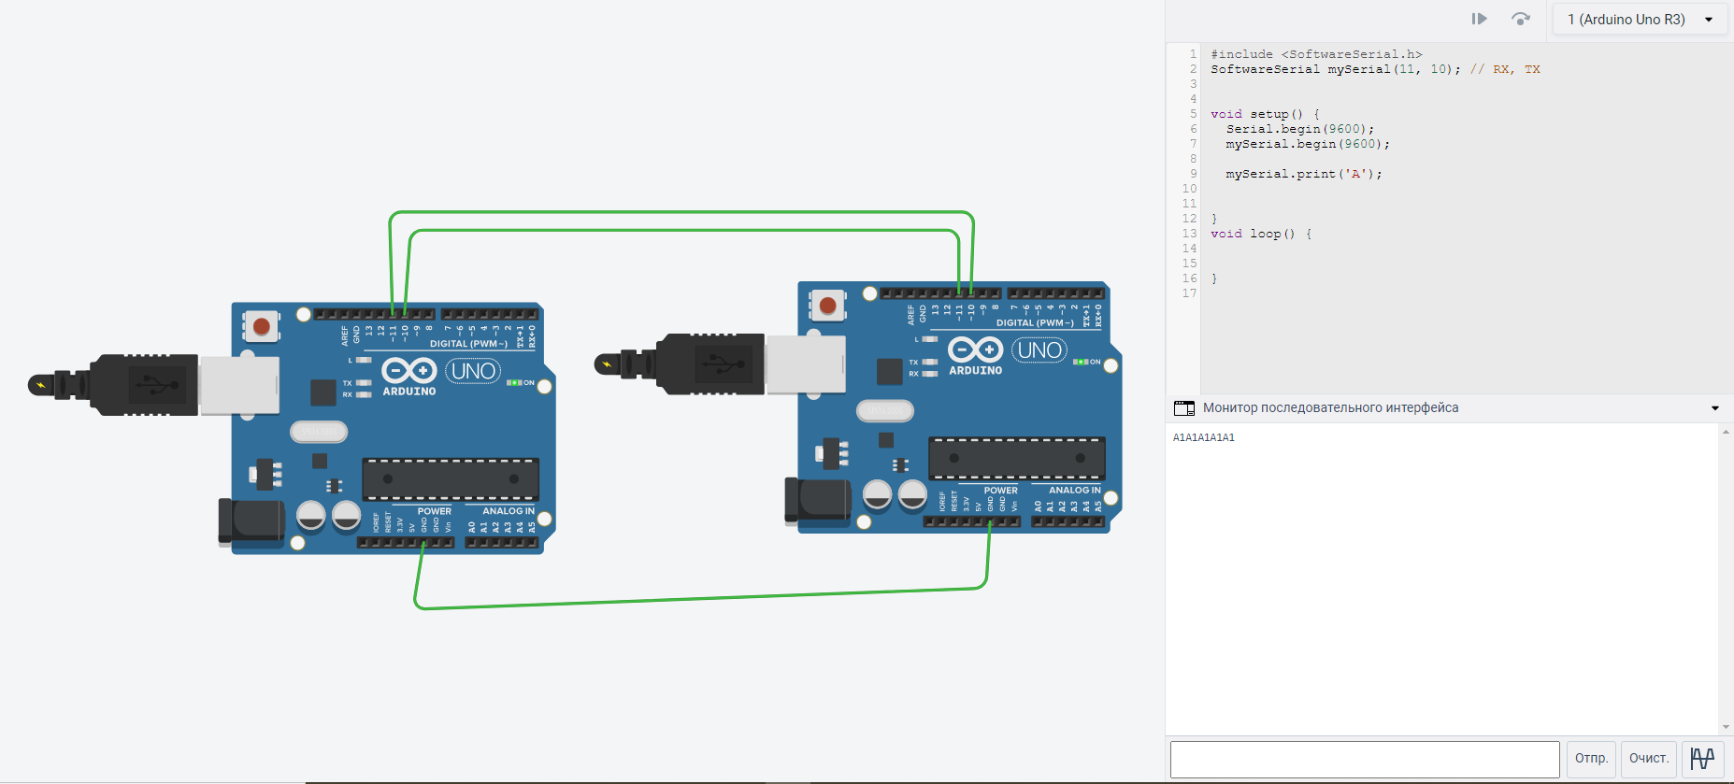Click the "Монитор последовательного интерфейса" title
Viewport: 1734px width, 784px height.
(x=1330, y=408)
